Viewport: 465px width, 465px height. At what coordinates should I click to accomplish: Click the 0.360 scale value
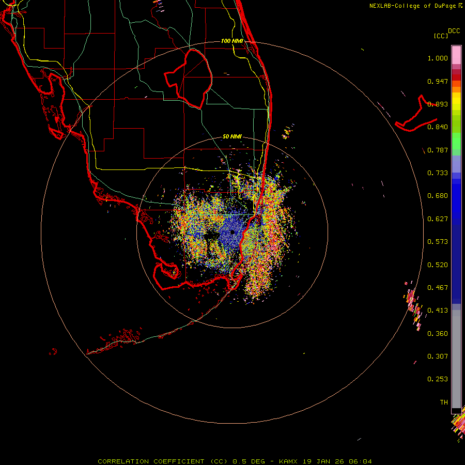point(438,334)
